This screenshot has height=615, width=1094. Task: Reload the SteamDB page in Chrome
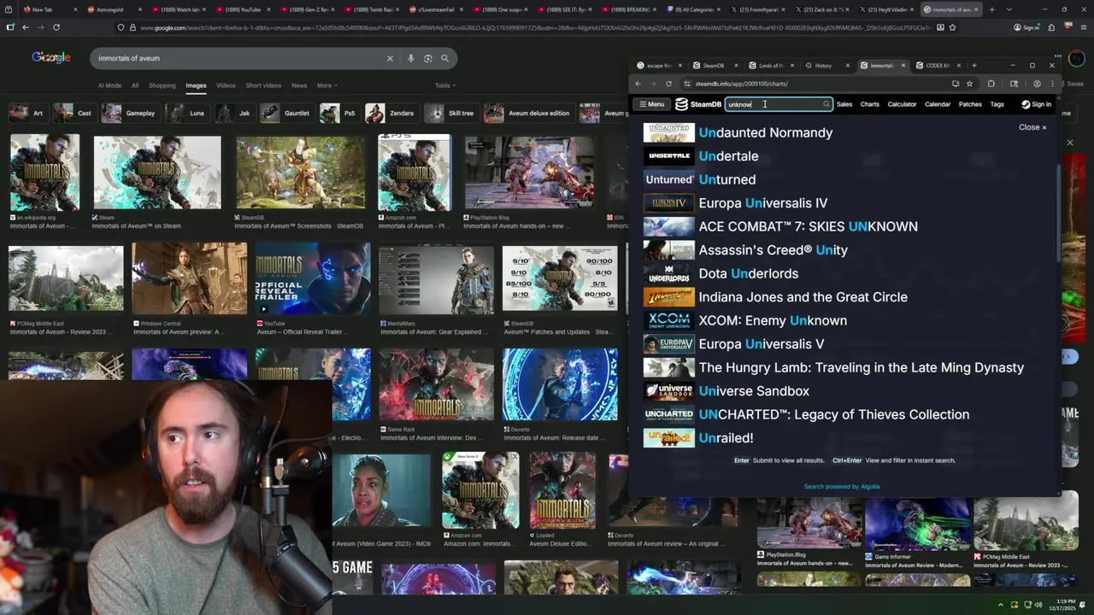click(x=668, y=84)
